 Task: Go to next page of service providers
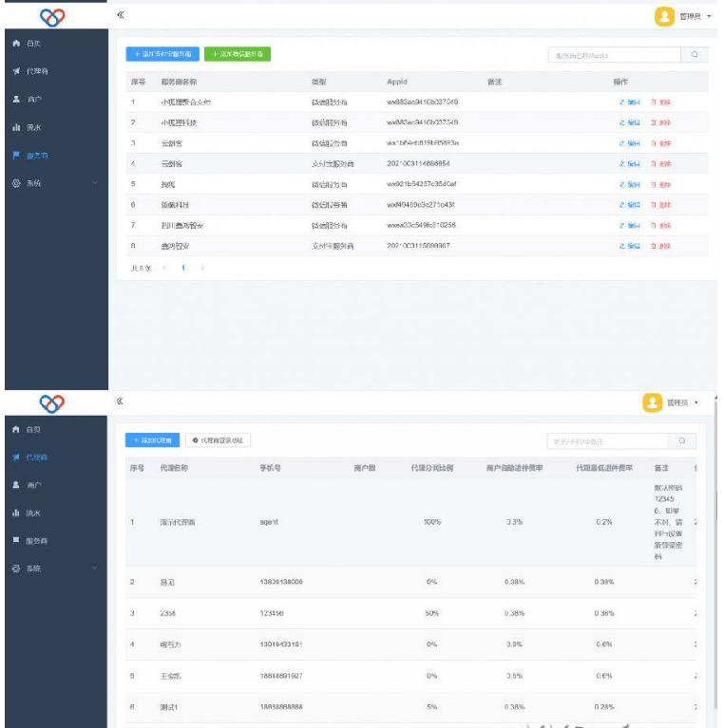point(201,269)
